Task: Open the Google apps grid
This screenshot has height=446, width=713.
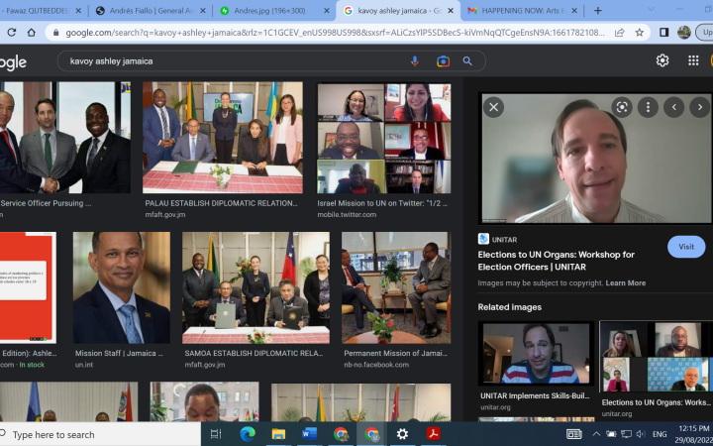Action: pyautogui.click(x=693, y=61)
